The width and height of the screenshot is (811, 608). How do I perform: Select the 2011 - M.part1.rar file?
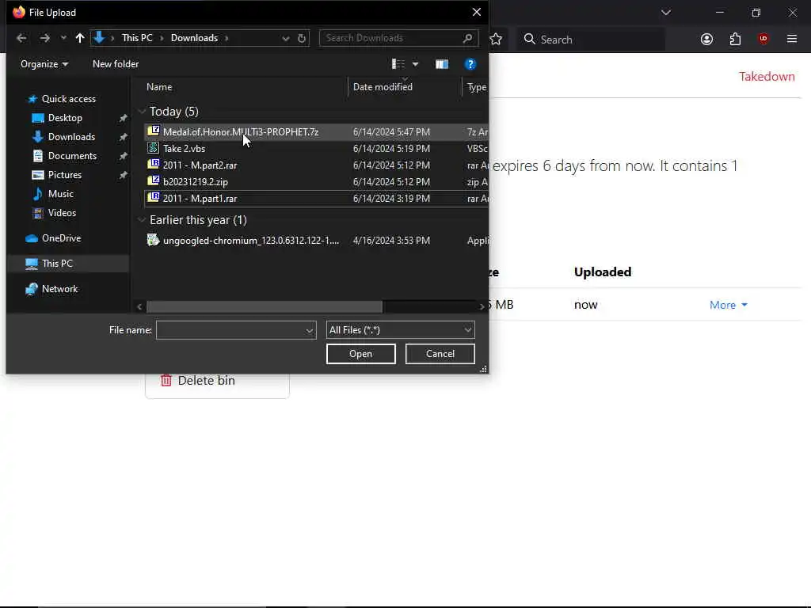pyautogui.click(x=316, y=198)
